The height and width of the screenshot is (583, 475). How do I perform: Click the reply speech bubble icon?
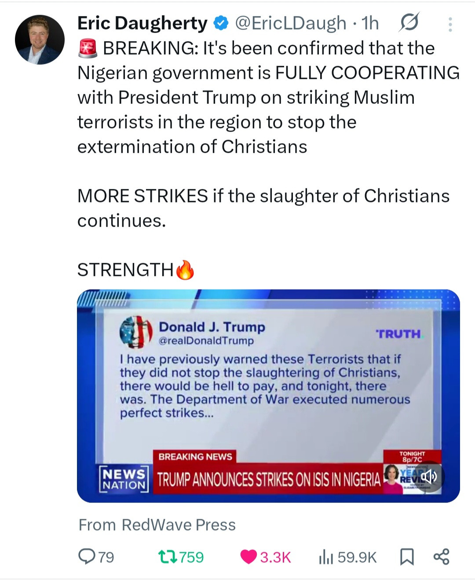click(x=86, y=557)
